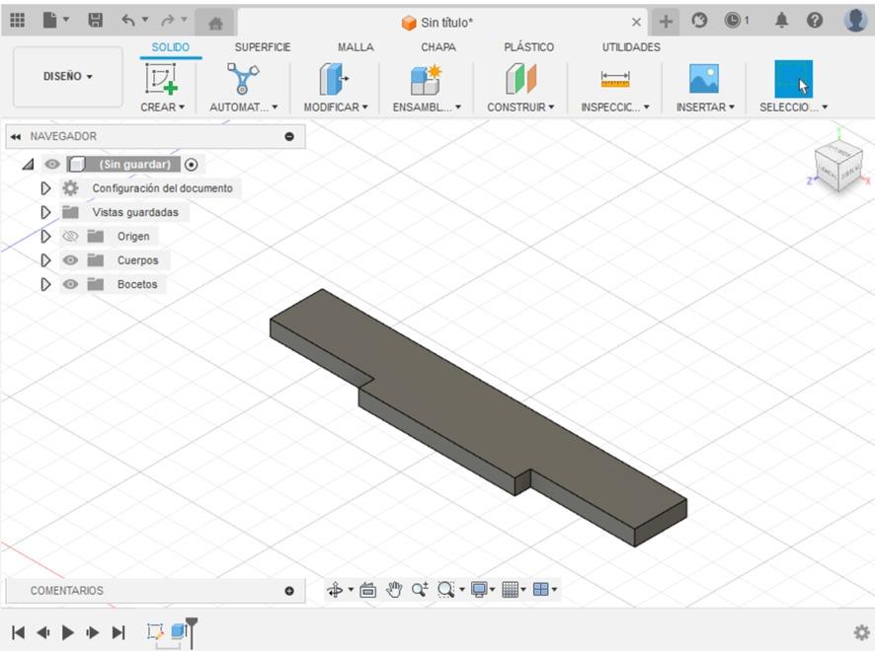This screenshot has height=651, width=875.
Task: Go to the Home tab icon
Action: 215,23
